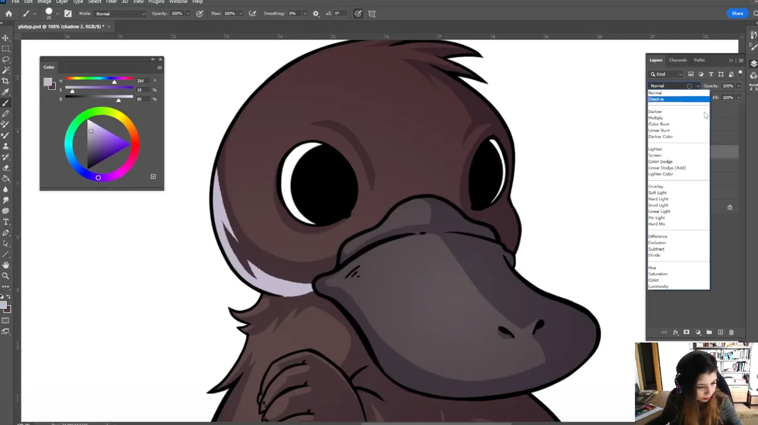Screen dimensions: 758x425
Task: Create new group folder icon
Action: coord(709,333)
